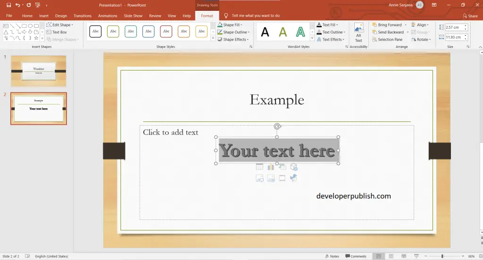Click the Pictures placeholder icon

click(x=260, y=178)
